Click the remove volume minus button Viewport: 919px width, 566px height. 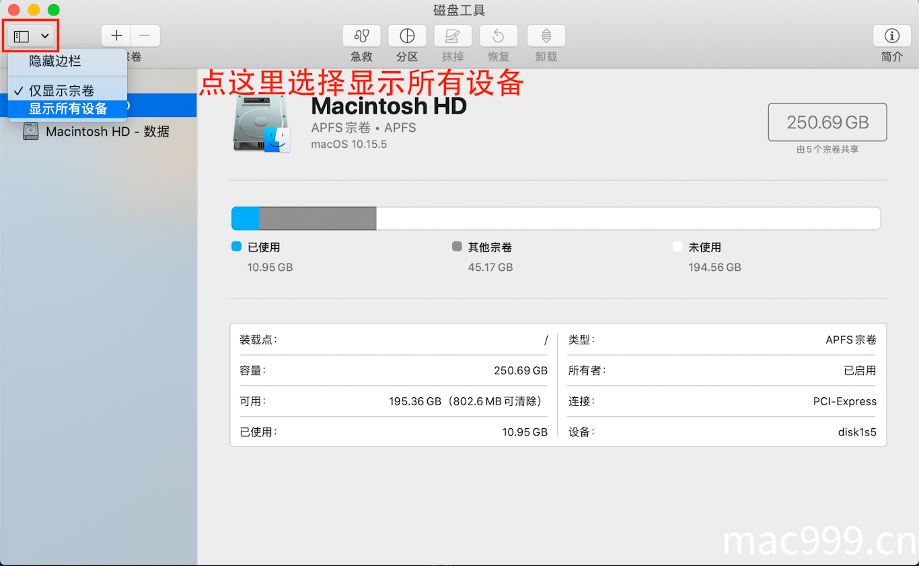click(x=145, y=36)
